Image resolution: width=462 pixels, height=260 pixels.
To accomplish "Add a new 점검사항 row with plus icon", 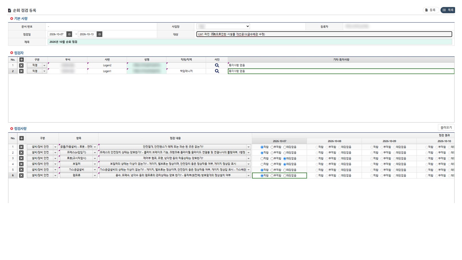I will coord(21,138).
